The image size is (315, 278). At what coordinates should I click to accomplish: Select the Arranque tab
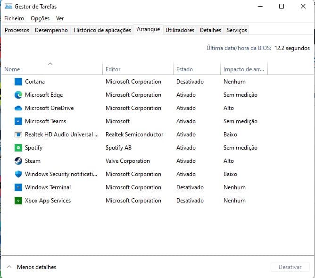(x=148, y=29)
